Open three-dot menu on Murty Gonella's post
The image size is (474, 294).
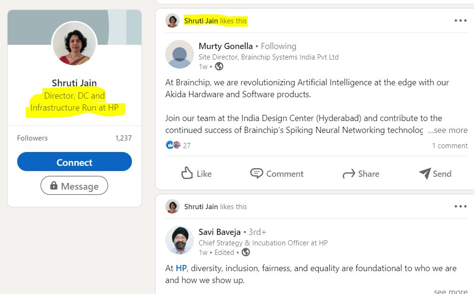pos(461,20)
